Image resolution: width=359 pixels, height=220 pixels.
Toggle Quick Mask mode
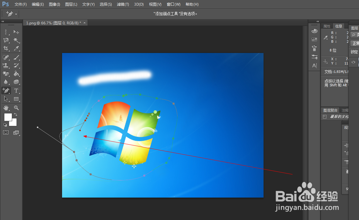tap(6, 132)
